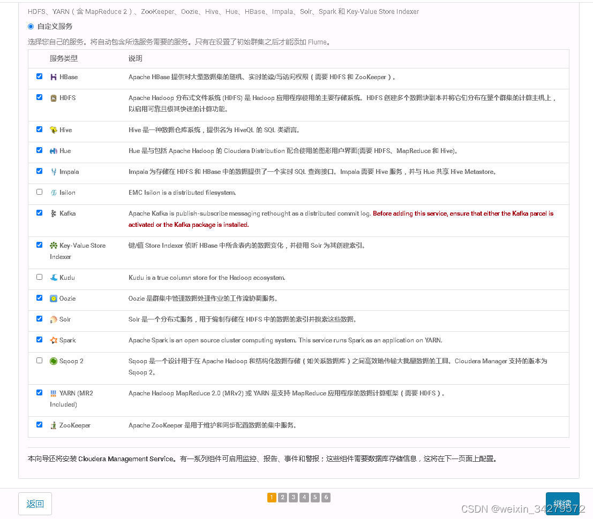Click the Sqoop 2 service name
Viewport: 593px width, 519px height.
click(x=71, y=361)
